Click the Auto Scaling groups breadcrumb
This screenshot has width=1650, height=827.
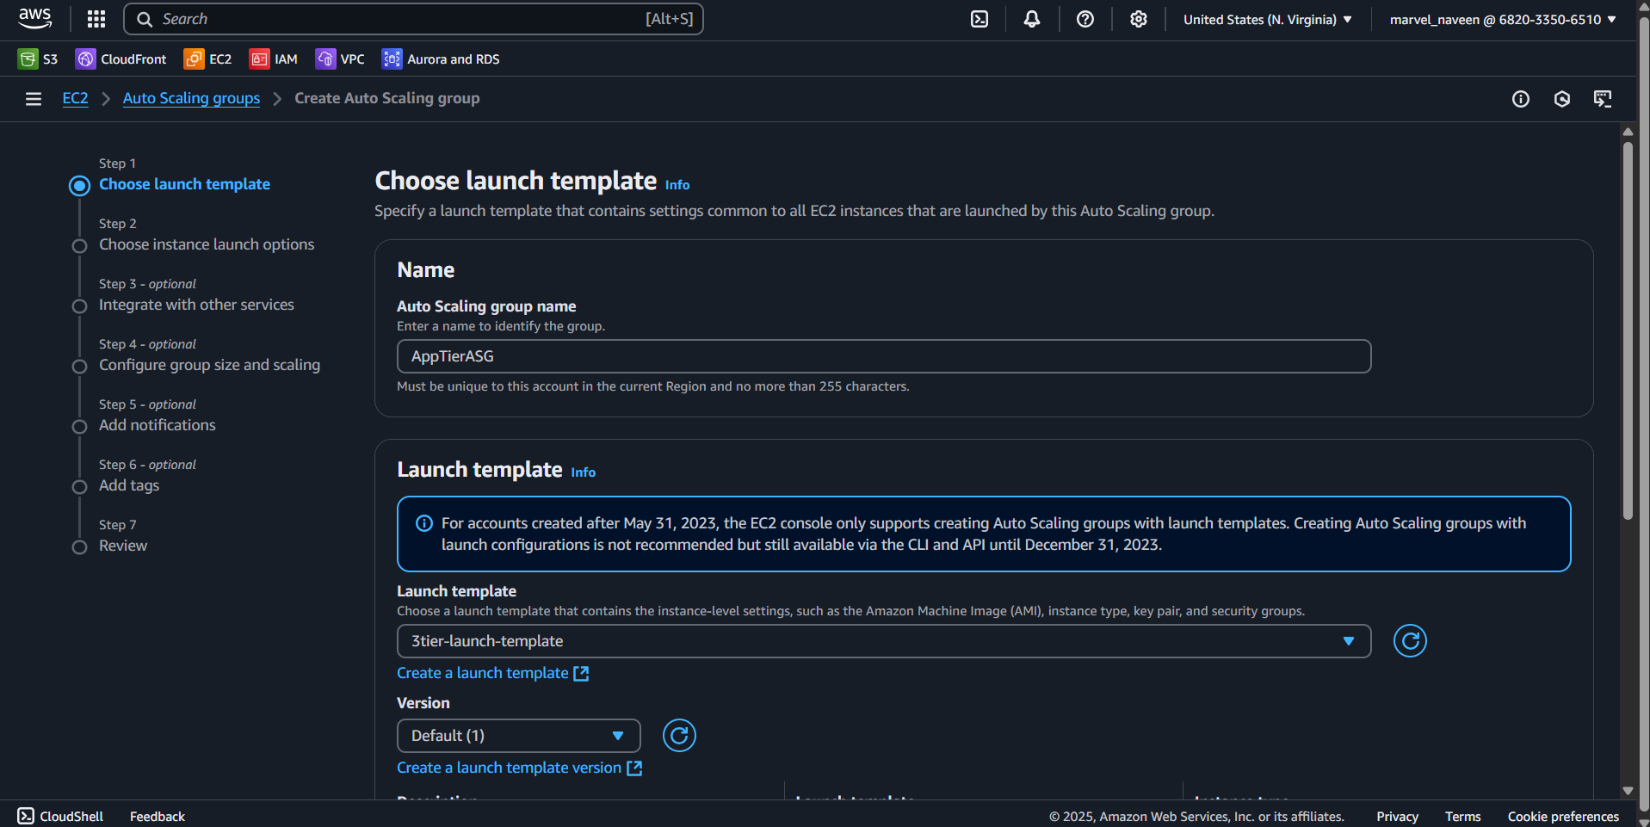pos(191,98)
